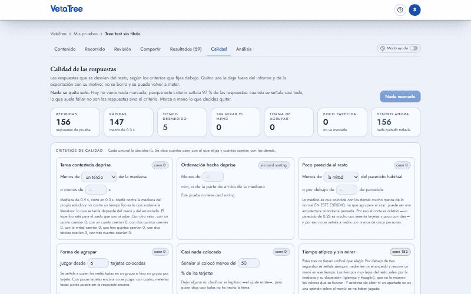Open the help icon in header
The image size is (471, 294).
[x=400, y=10]
